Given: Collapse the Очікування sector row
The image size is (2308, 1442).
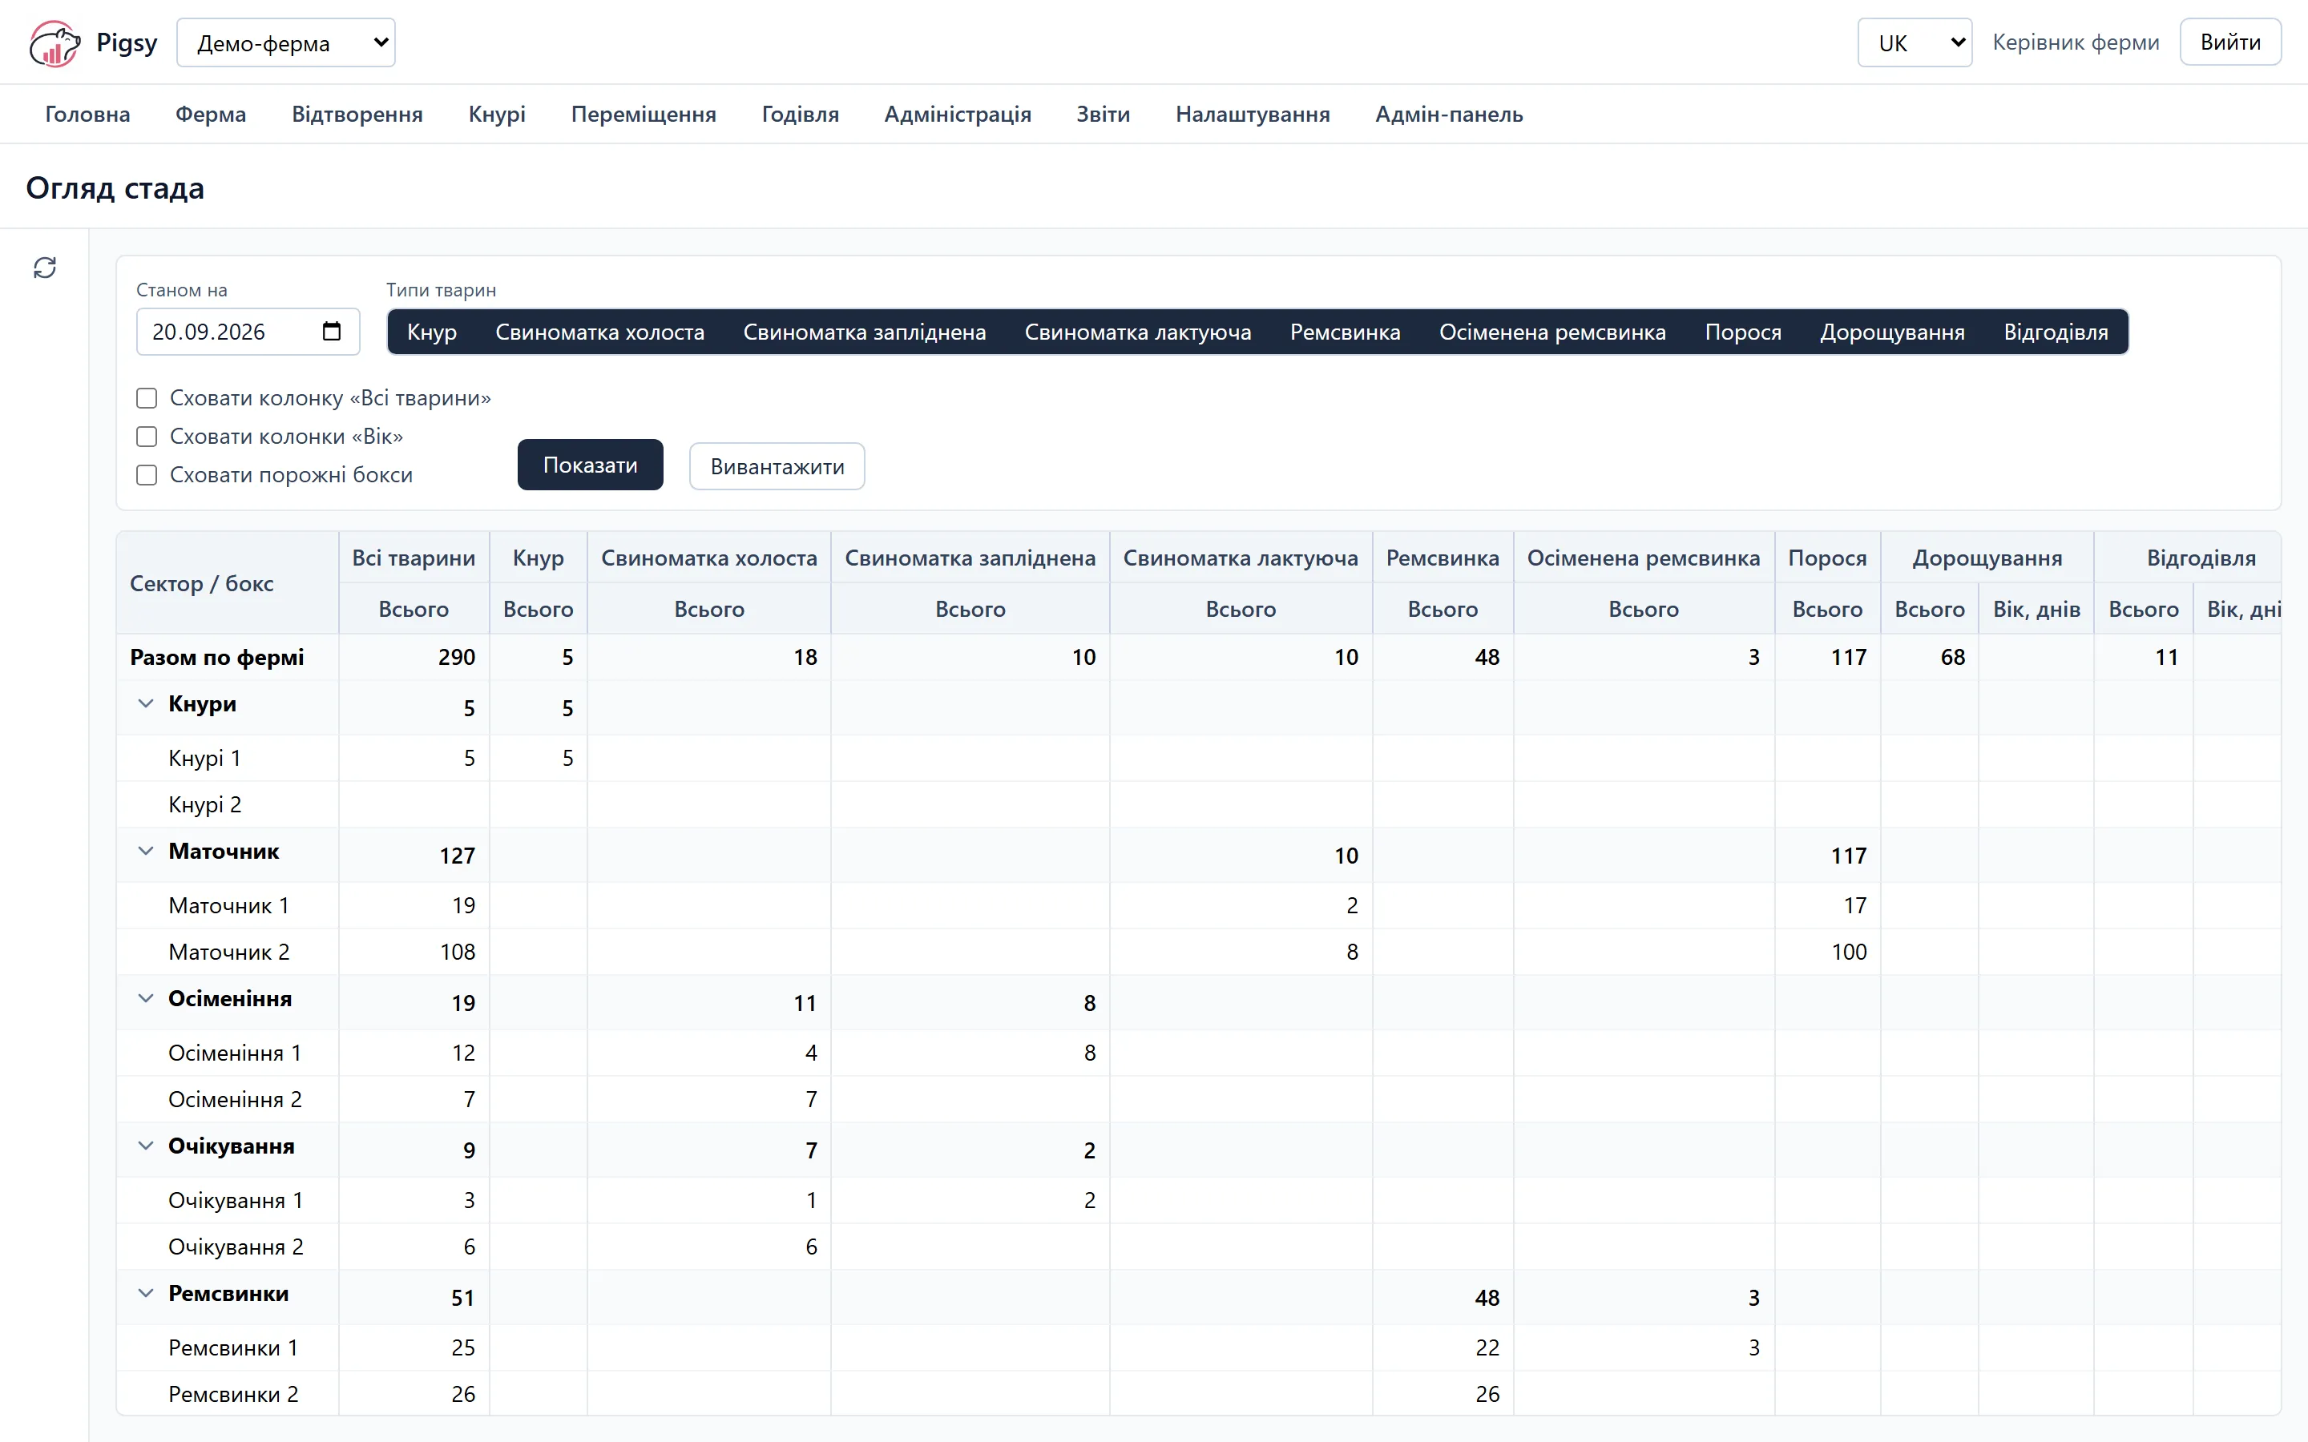Looking at the screenshot, I should pos(146,1146).
